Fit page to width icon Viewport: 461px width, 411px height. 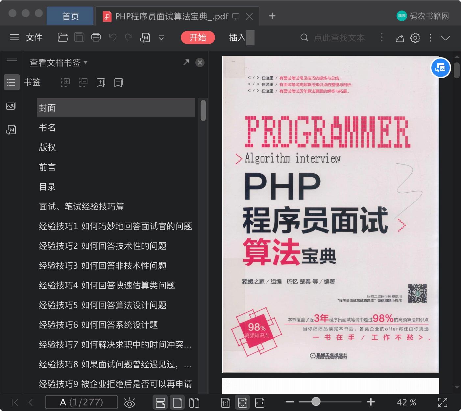pos(260,402)
